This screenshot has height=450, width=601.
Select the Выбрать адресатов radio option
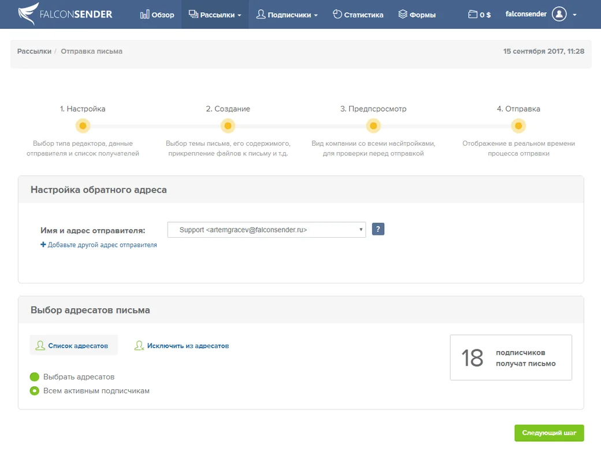coord(35,377)
